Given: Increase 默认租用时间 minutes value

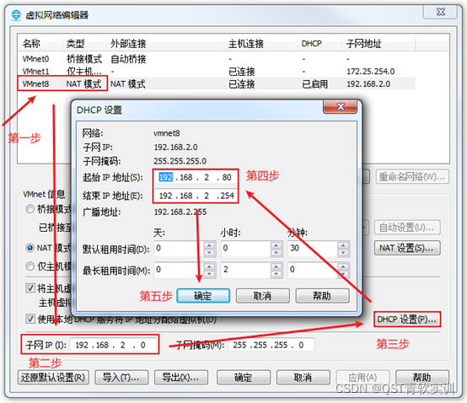Looking at the screenshot, I should pyautogui.click(x=343, y=245).
